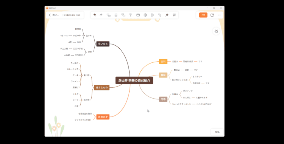Click the undo arrow in the toolbar
This screenshot has height=144, width=284.
point(95,15)
